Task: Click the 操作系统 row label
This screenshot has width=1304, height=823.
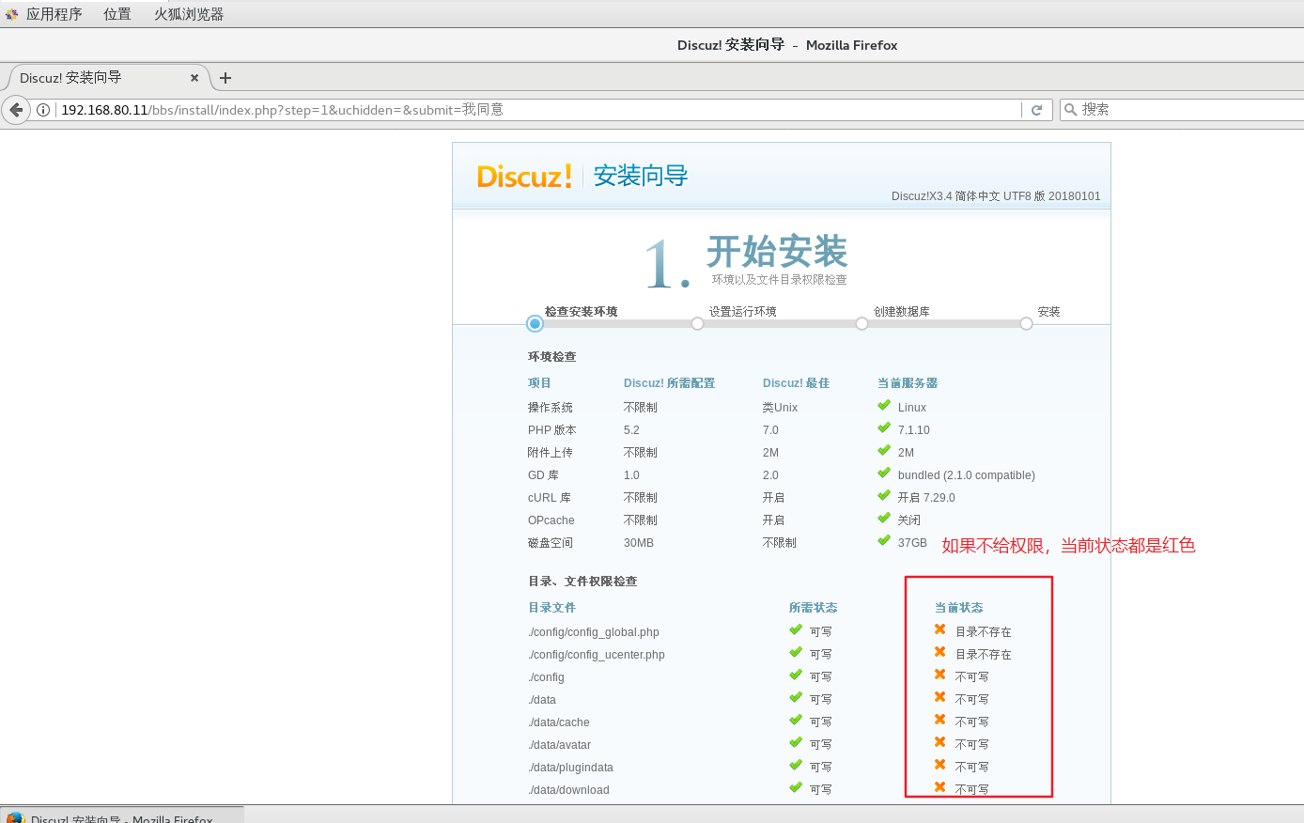Action: 551,408
